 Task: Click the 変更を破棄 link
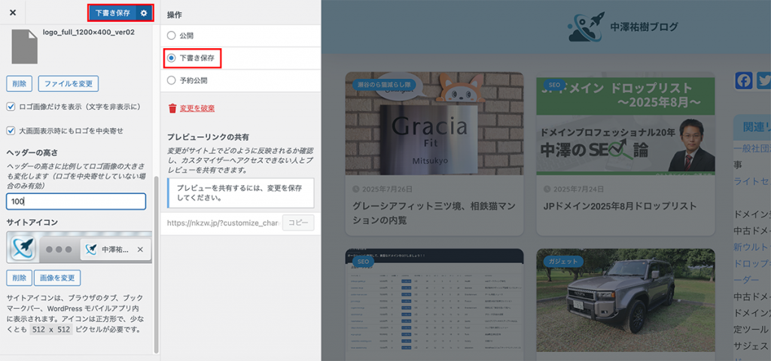tap(197, 109)
